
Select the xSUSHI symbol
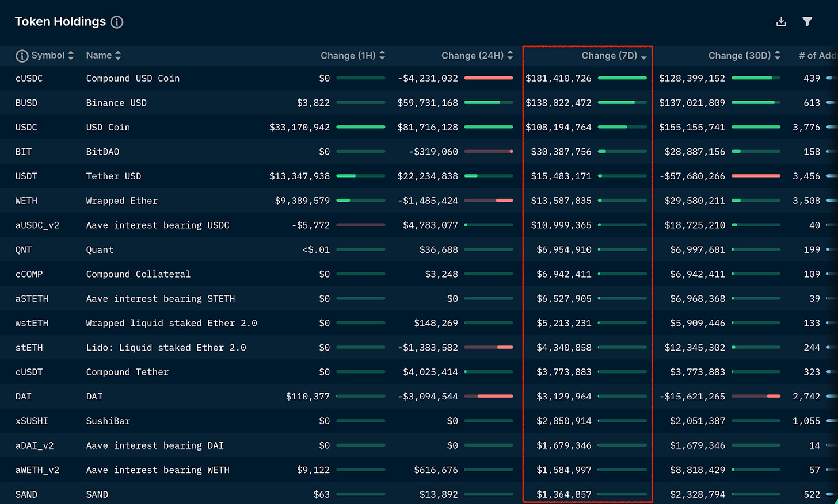point(32,421)
